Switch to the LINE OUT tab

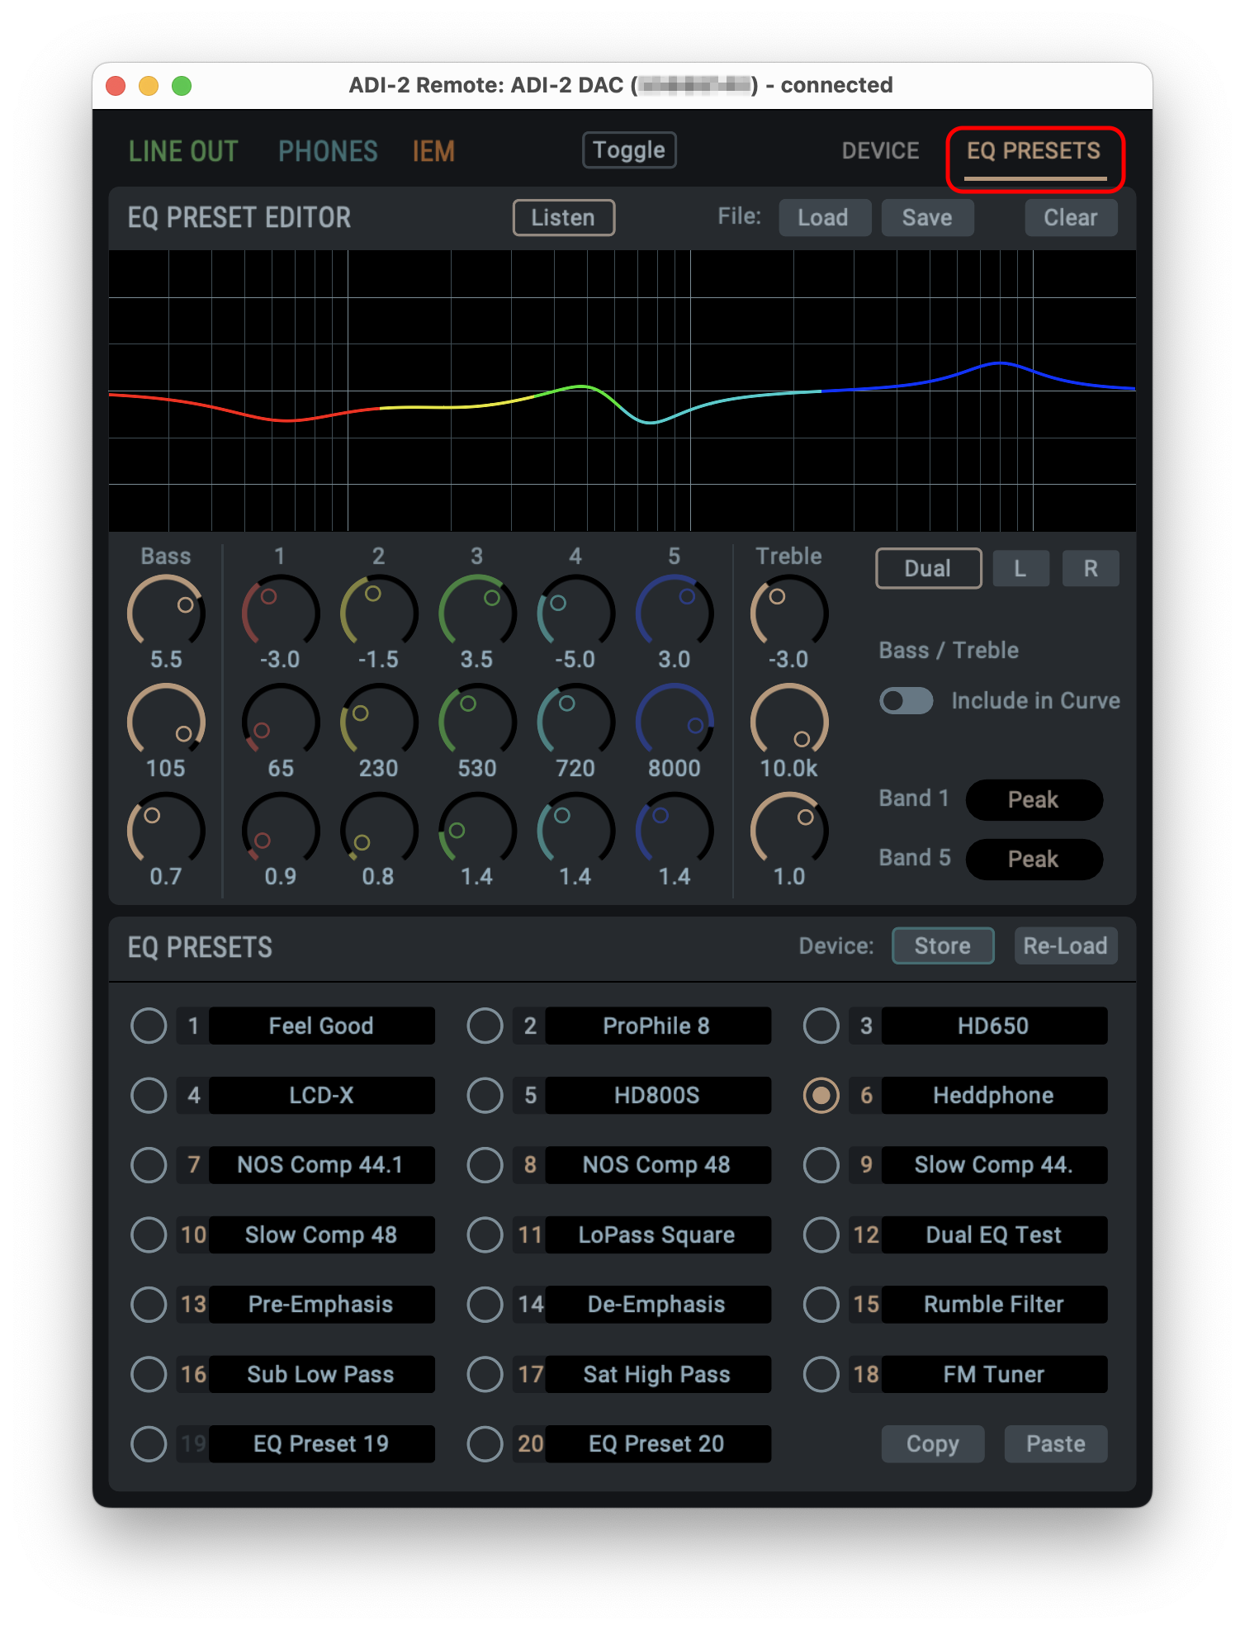(x=183, y=152)
